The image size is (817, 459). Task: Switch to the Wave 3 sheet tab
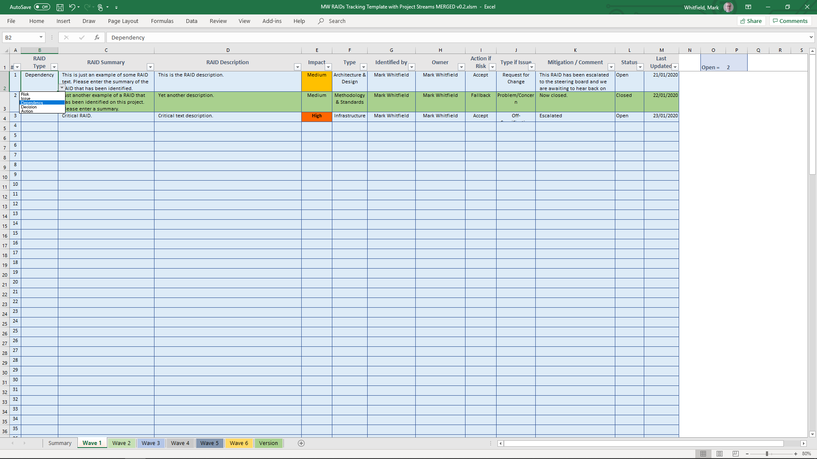click(151, 443)
